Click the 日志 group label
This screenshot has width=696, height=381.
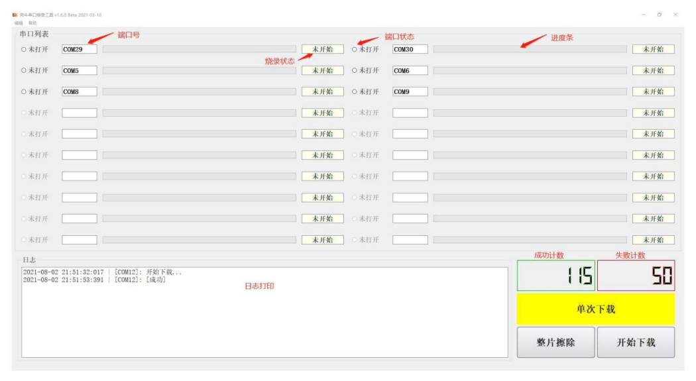pos(29,260)
